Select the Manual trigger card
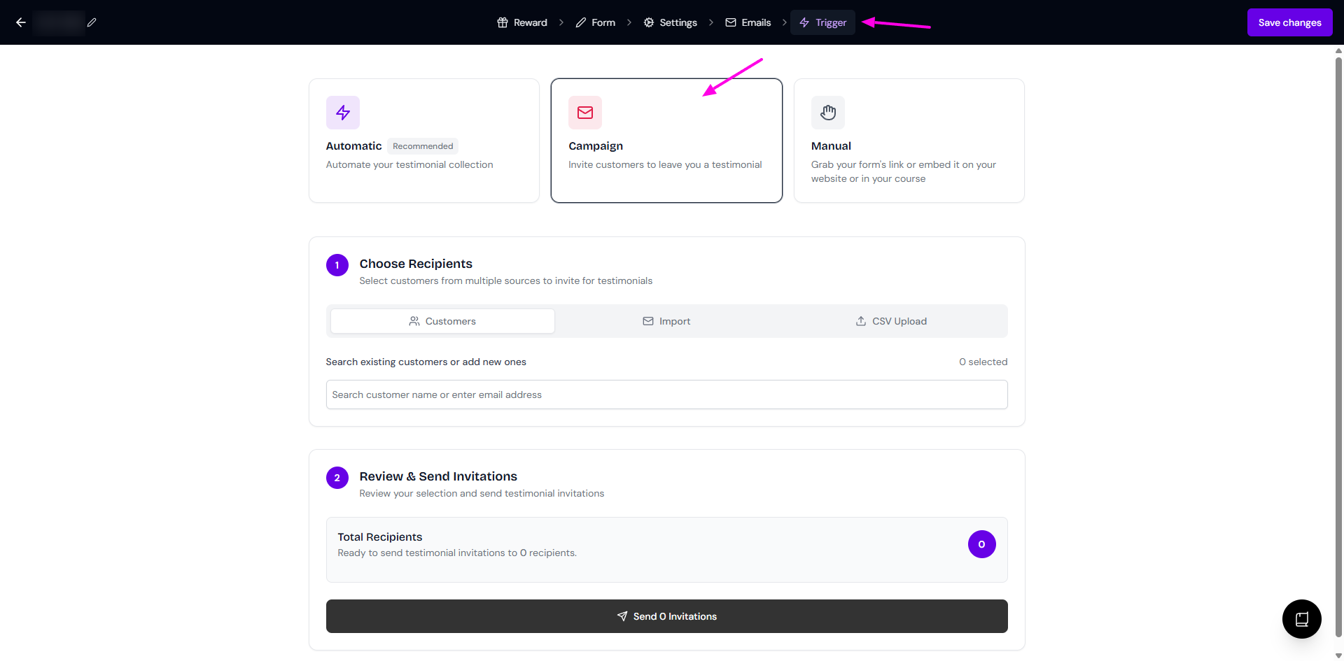 tap(909, 141)
